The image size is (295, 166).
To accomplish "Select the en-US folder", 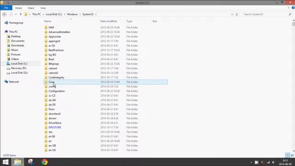I will point(52,150).
